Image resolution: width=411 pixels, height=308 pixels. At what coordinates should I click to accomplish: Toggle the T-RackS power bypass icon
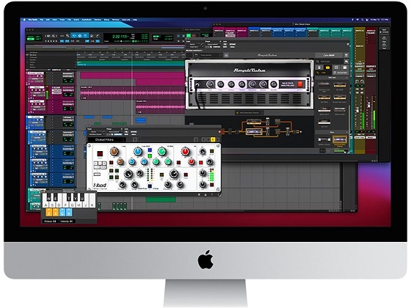(x=196, y=139)
